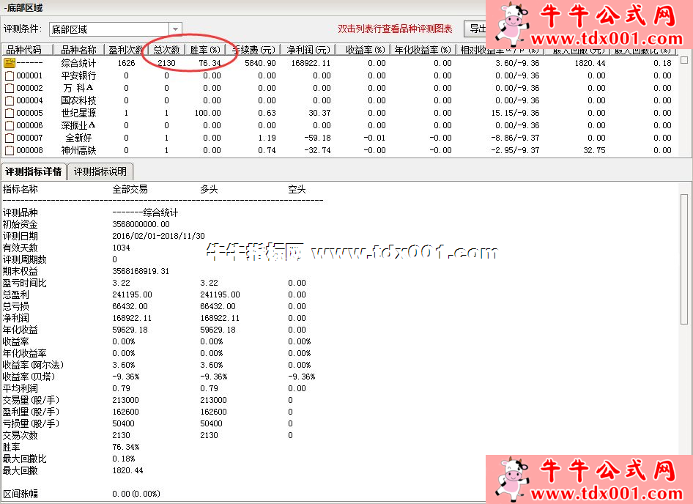
Task: Switch to the 评测指标说明 tab
Action: (100, 171)
